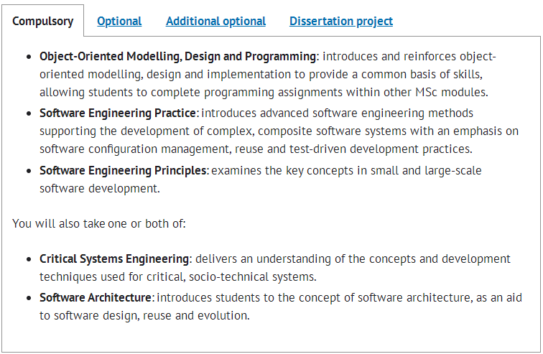The width and height of the screenshot is (543, 354).
Task: Click the Critical Systems Engineering title
Action: [x=114, y=258]
